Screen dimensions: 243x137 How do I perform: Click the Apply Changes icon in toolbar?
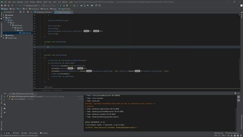coord(74,5)
